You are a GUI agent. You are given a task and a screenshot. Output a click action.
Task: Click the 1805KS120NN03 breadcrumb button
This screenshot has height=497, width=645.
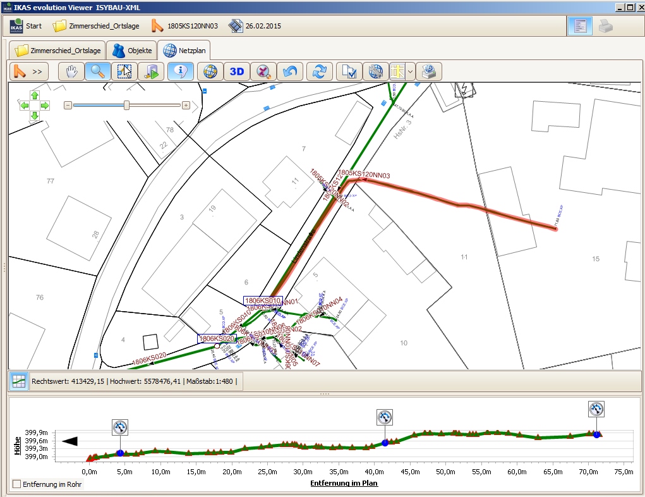(x=184, y=27)
